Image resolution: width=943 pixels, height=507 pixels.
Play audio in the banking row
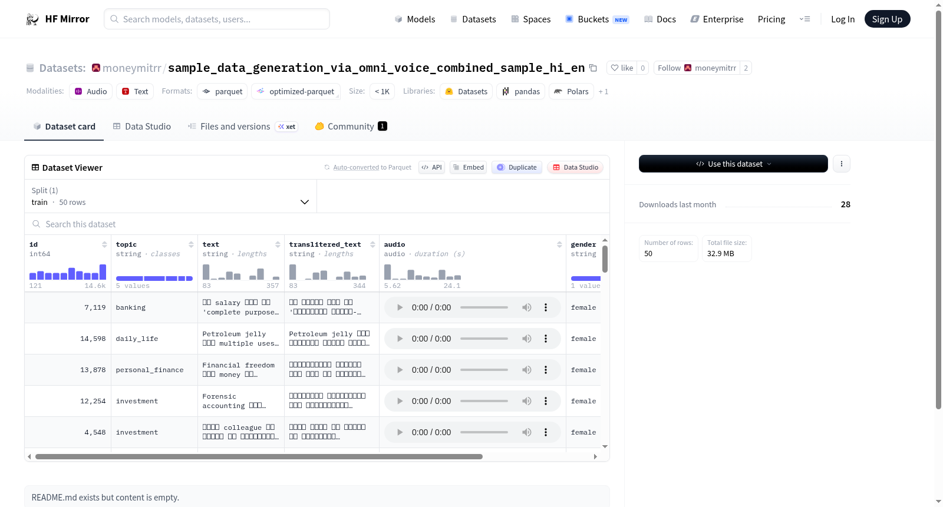point(400,307)
